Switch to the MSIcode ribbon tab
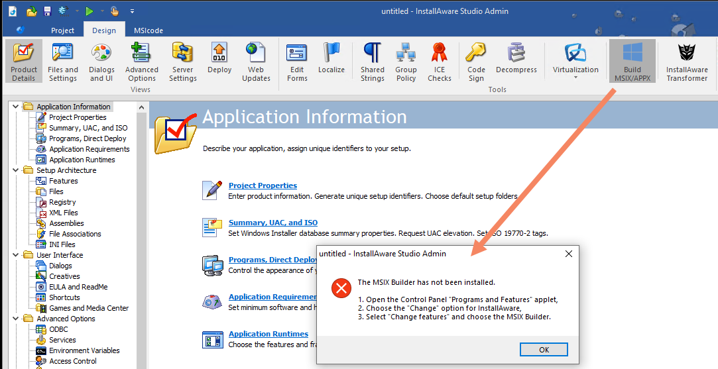This screenshot has height=369, width=718. pyautogui.click(x=149, y=30)
